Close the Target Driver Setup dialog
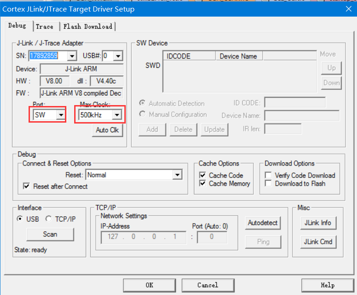Screen dimensions: 357x295 pos(349,9)
